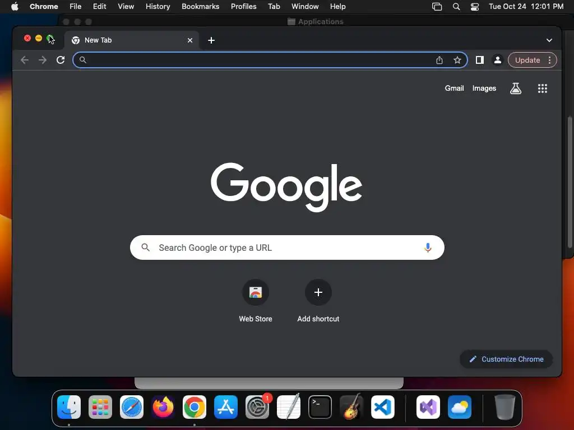Go back using the back arrow
574x430 pixels.
point(25,60)
